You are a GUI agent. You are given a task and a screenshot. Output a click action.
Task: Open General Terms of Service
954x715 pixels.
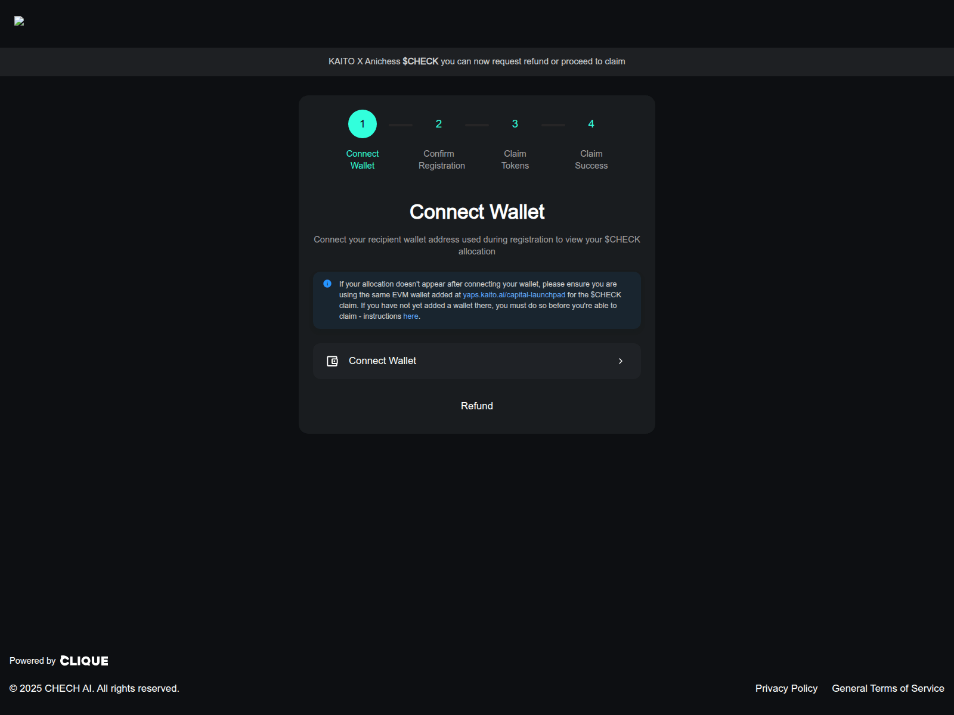pyautogui.click(x=888, y=688)
